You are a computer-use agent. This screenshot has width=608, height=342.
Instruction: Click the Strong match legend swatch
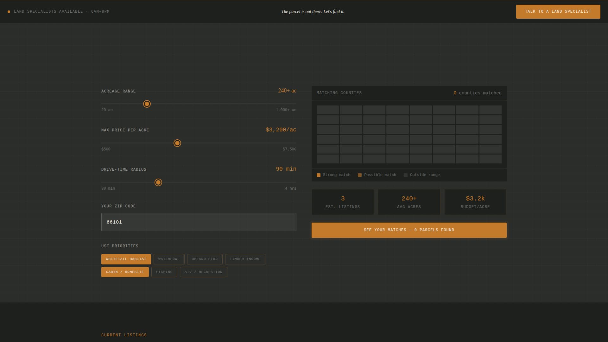319,175
